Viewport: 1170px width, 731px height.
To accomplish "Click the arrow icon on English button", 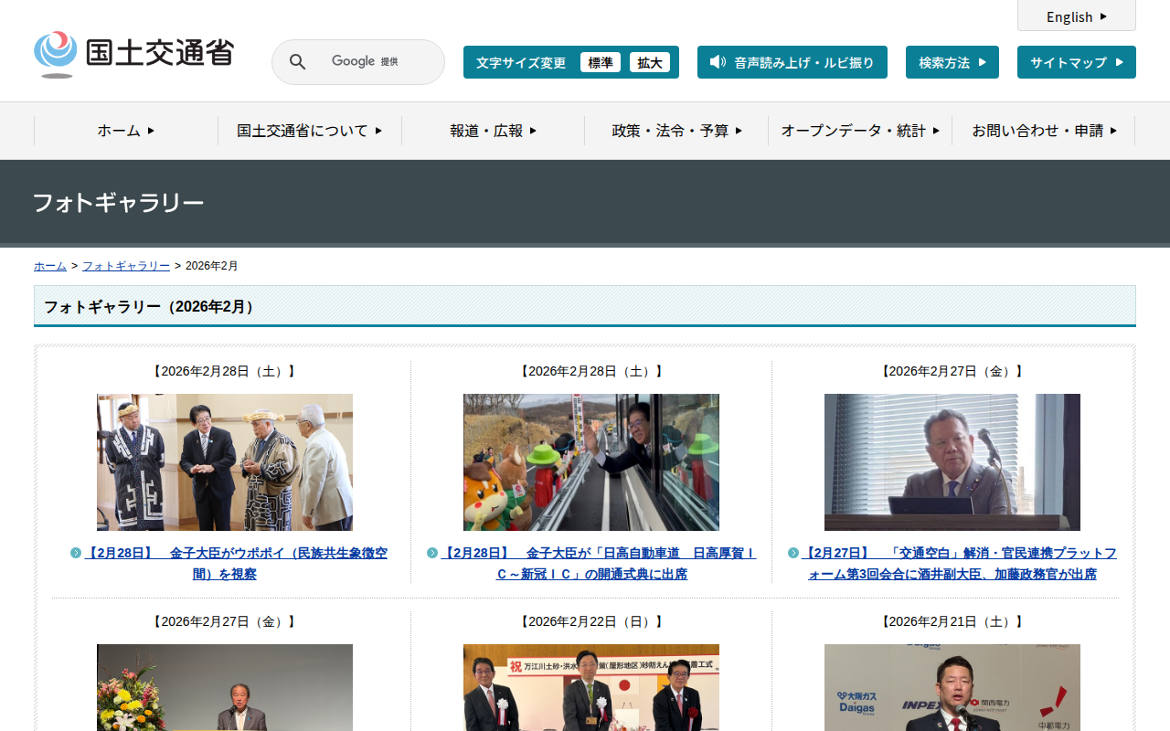I will (1103, 16).
